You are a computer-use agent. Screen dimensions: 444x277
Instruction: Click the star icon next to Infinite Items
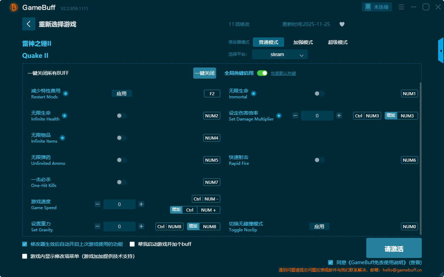[62, 138]
